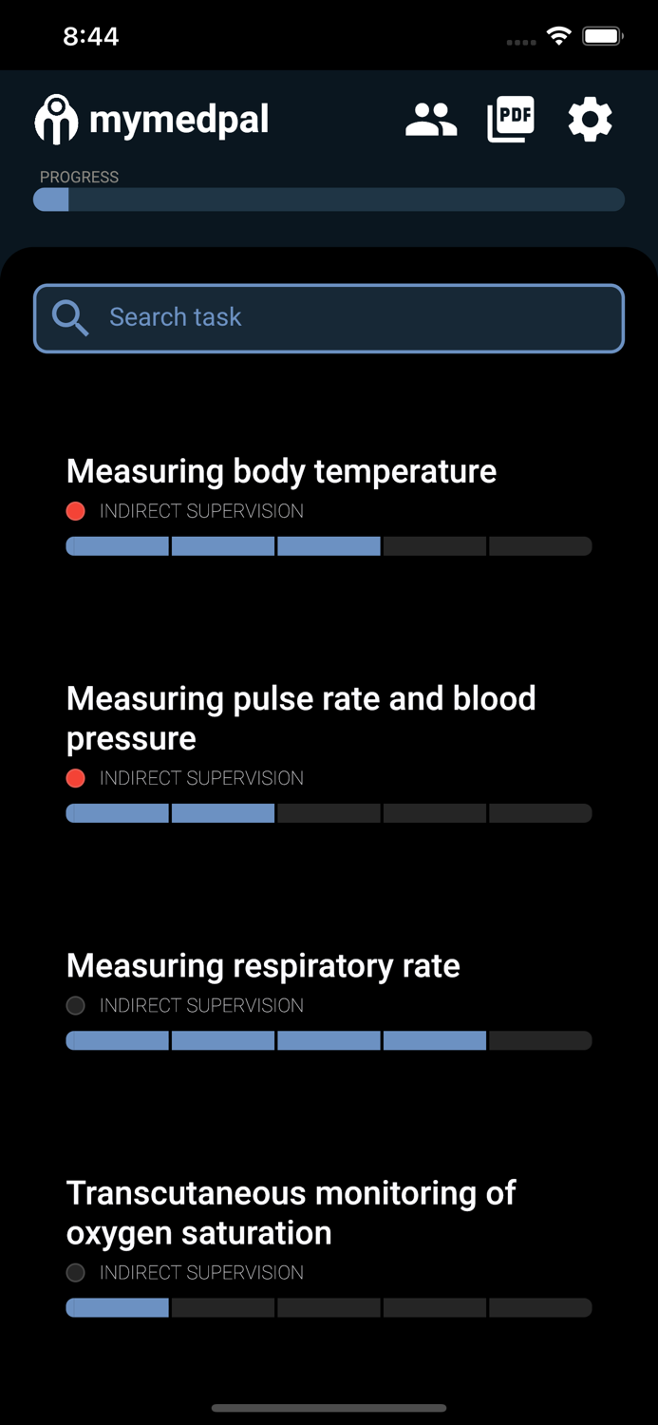The height and width of the screenshot is (1425, 658).
Task: Open settings with the gear icon
Action: 590,119
